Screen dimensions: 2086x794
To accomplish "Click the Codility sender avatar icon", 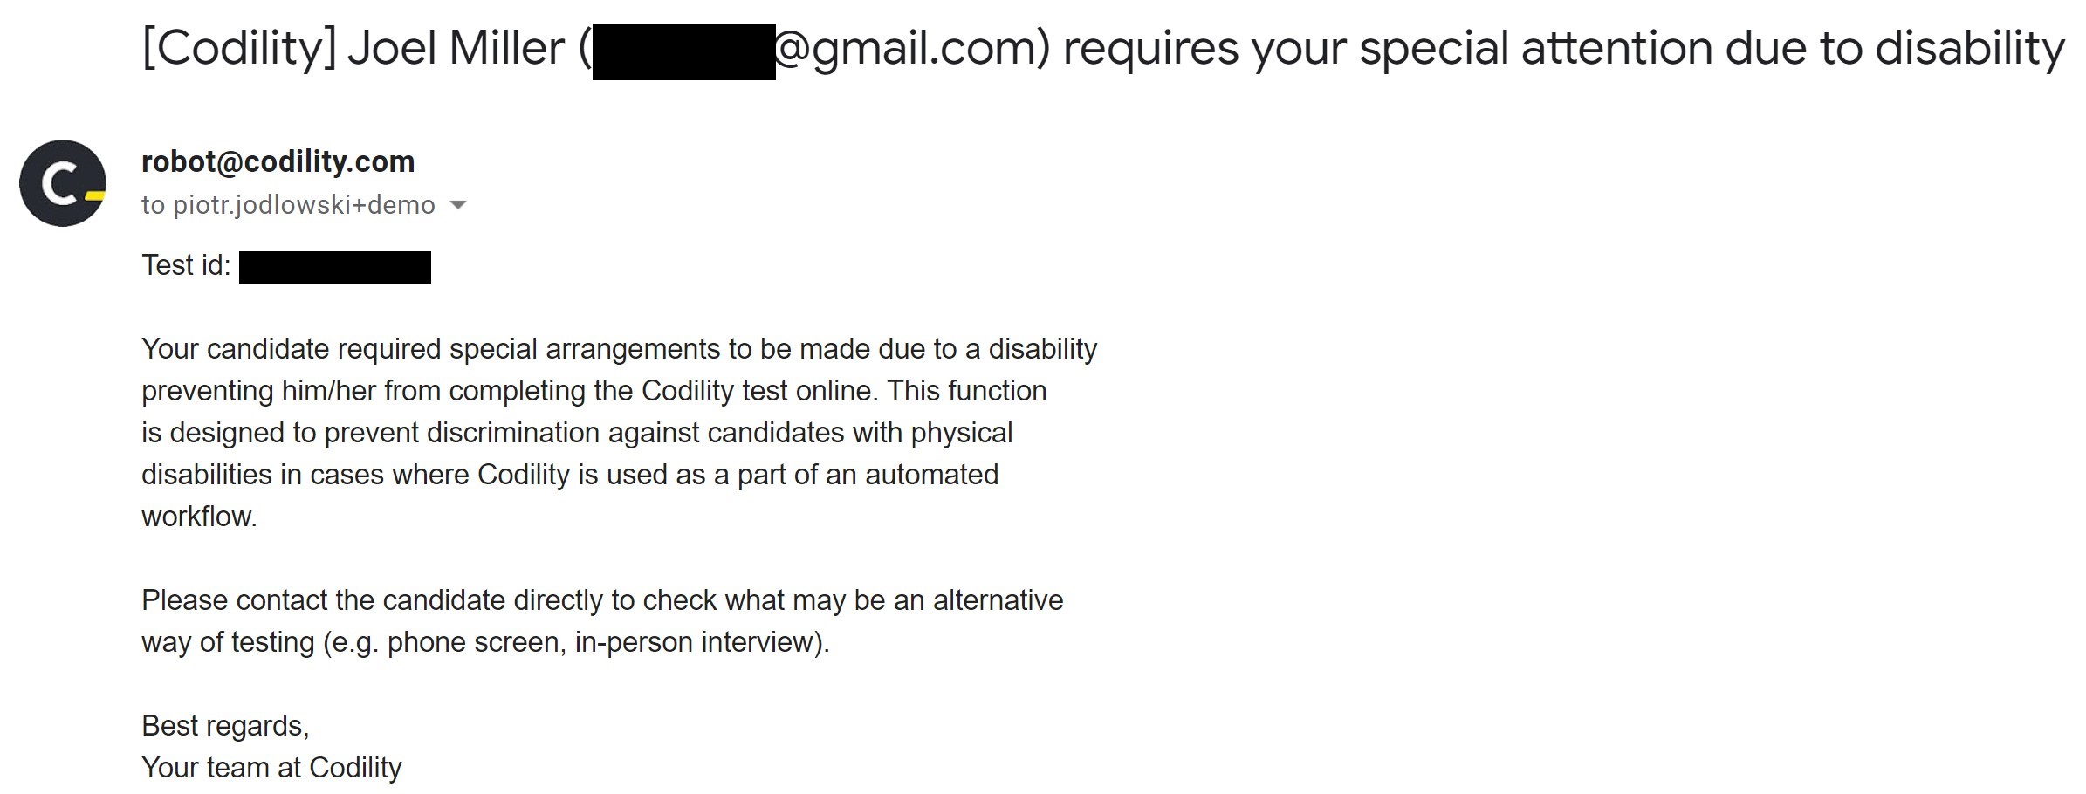I will point(63,183).
